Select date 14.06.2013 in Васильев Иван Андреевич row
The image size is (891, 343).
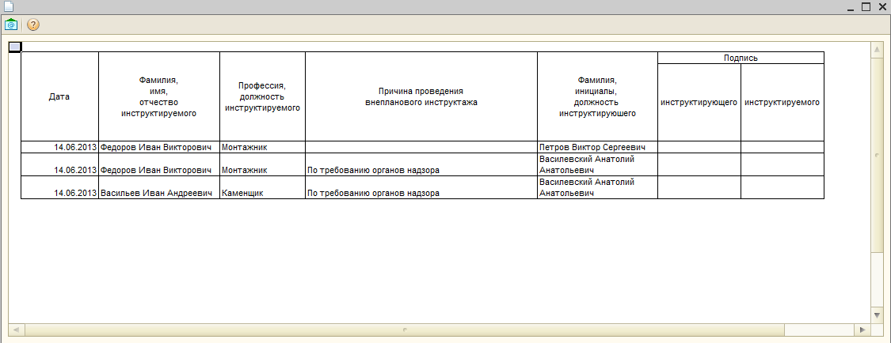coord(59,187)
